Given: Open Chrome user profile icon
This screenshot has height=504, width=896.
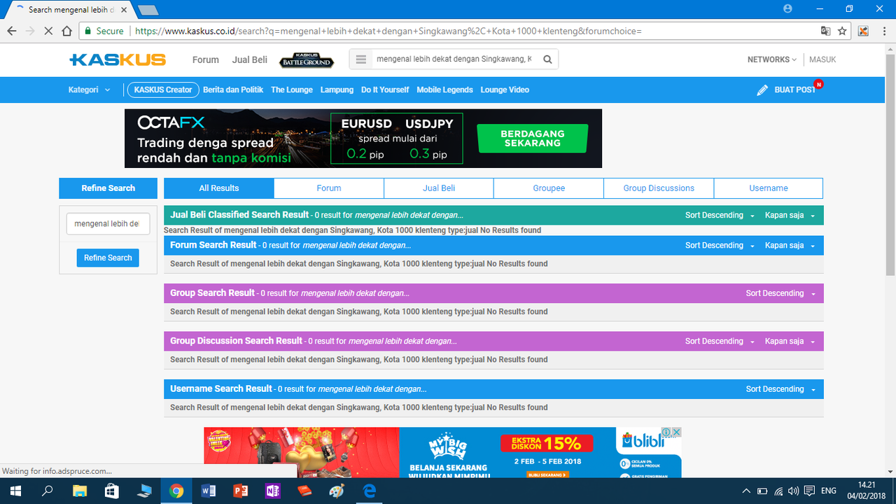Looking at the screenshot, I should click(x=788, y=8).
